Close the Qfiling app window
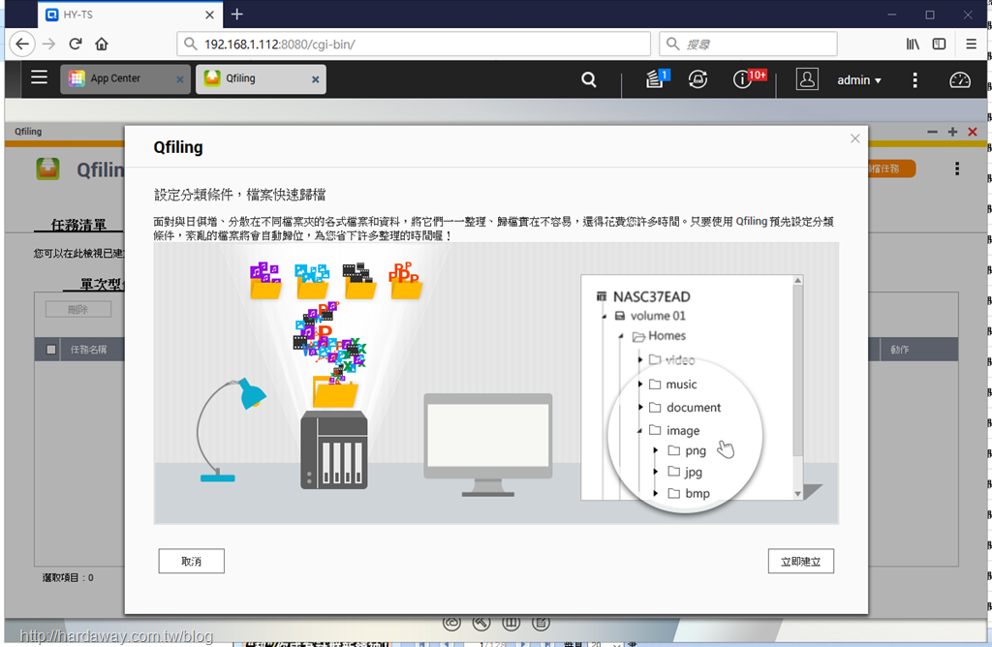 click(973, 132)
